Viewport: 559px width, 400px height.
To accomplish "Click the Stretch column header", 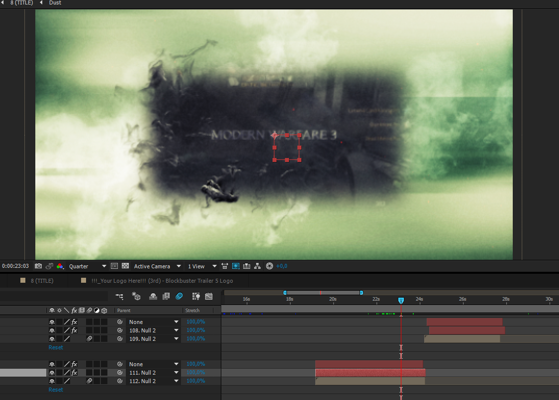I will tap(192, 311).
